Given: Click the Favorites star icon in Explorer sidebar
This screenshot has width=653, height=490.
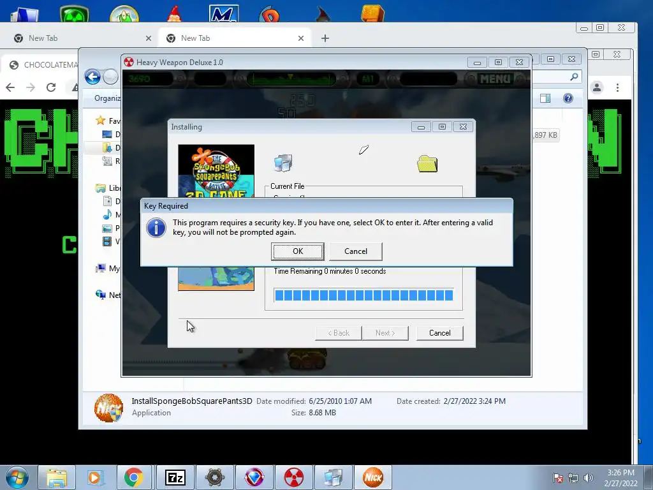Looking at the screenshot, I should pyautogui.click(x=100, y=121).
